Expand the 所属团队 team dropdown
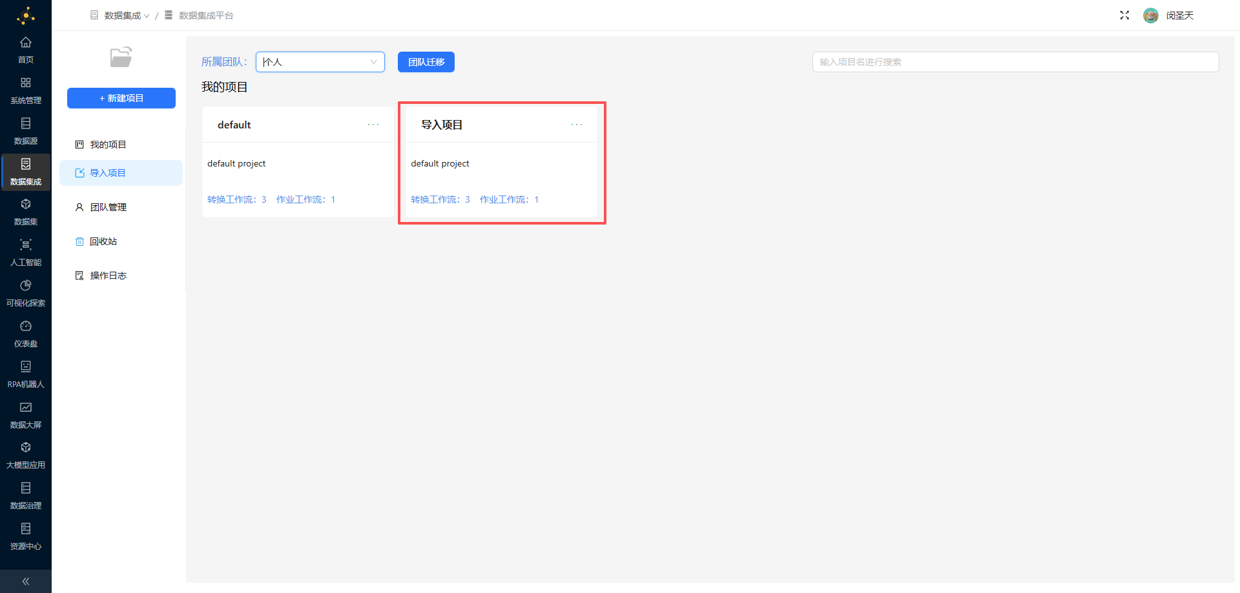Viewport: 1240px width, 593px height. (x=320, y=62)
